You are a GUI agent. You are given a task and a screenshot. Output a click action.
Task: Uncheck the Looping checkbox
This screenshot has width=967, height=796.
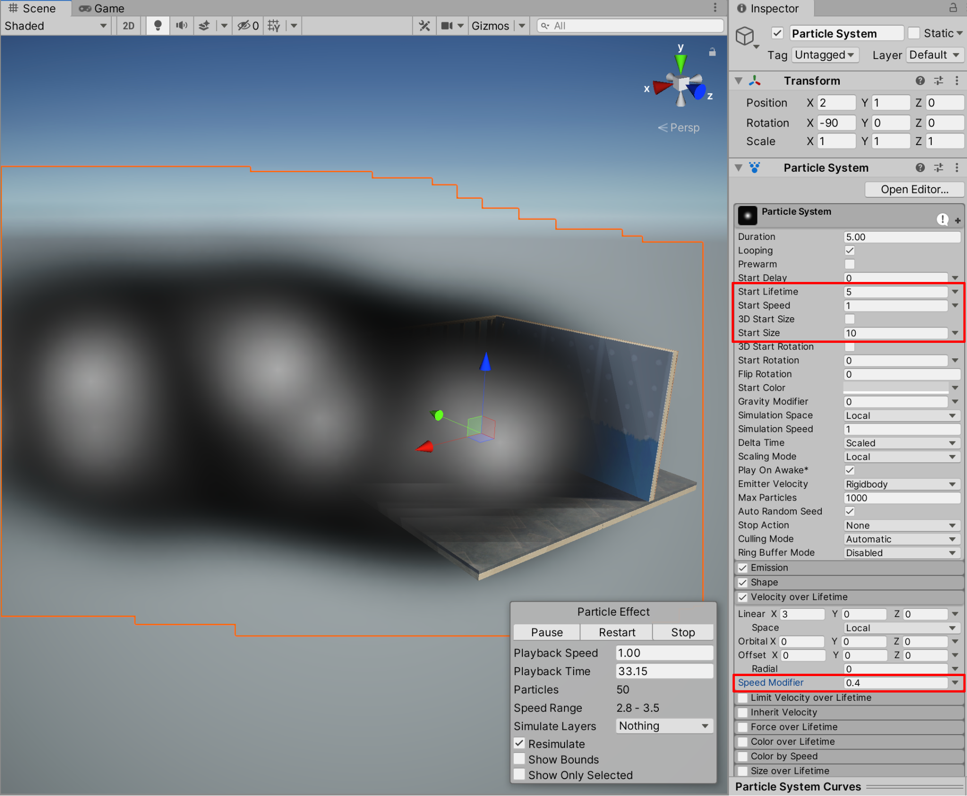coord(849,251)
